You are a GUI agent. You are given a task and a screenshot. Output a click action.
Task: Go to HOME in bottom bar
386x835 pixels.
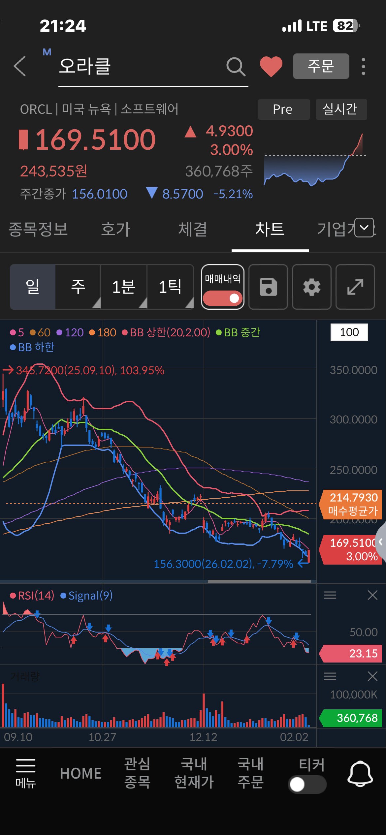click(x=81, y=774)
